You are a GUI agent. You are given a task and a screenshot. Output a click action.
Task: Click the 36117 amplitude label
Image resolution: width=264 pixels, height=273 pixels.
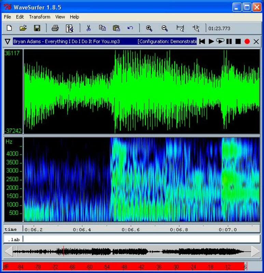(12, 53)
